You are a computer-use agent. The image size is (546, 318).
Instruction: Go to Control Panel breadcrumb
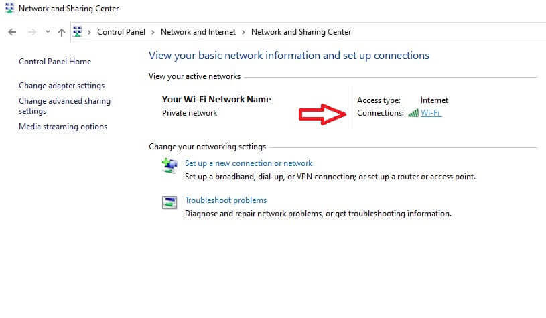[121, 32]
